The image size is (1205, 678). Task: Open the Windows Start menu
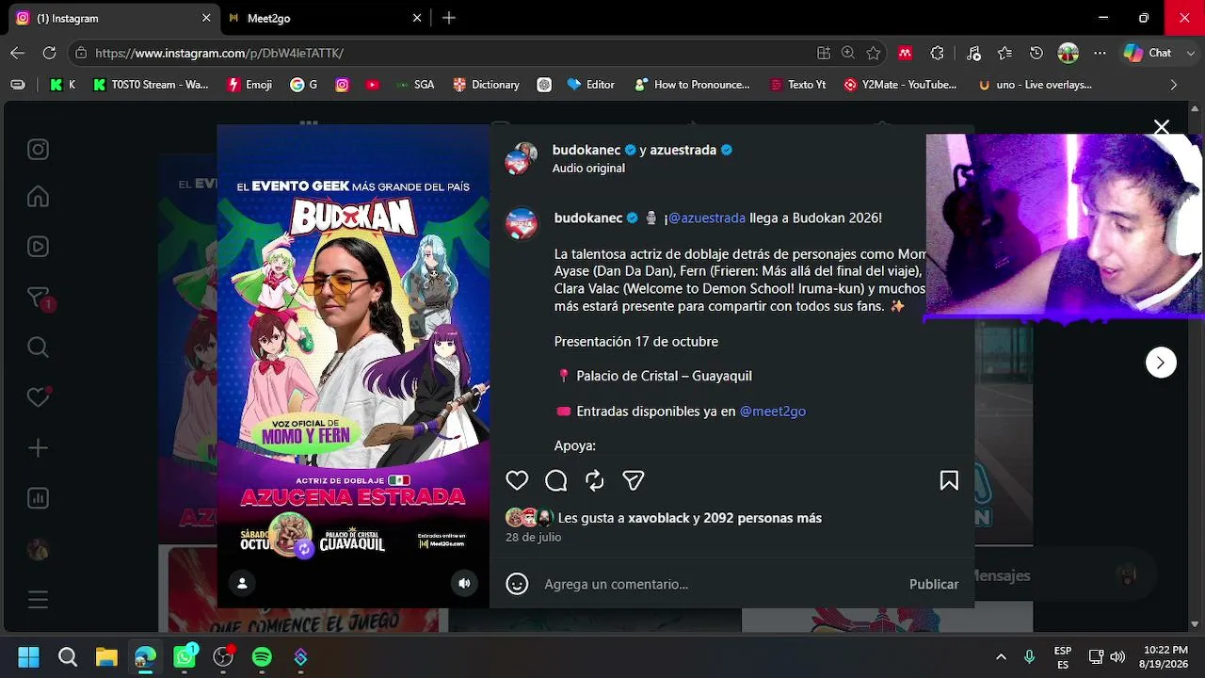click(28, 656)
